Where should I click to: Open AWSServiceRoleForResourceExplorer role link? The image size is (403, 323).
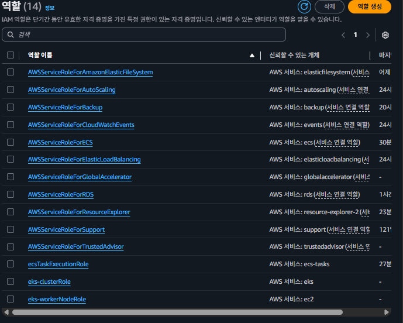pyautogui.click(x=79, y=212)
